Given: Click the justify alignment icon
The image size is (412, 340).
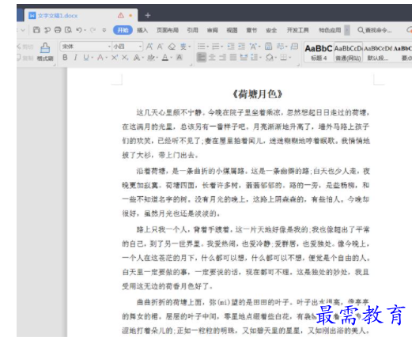Looking at the screenshot, I should (233, 57).
